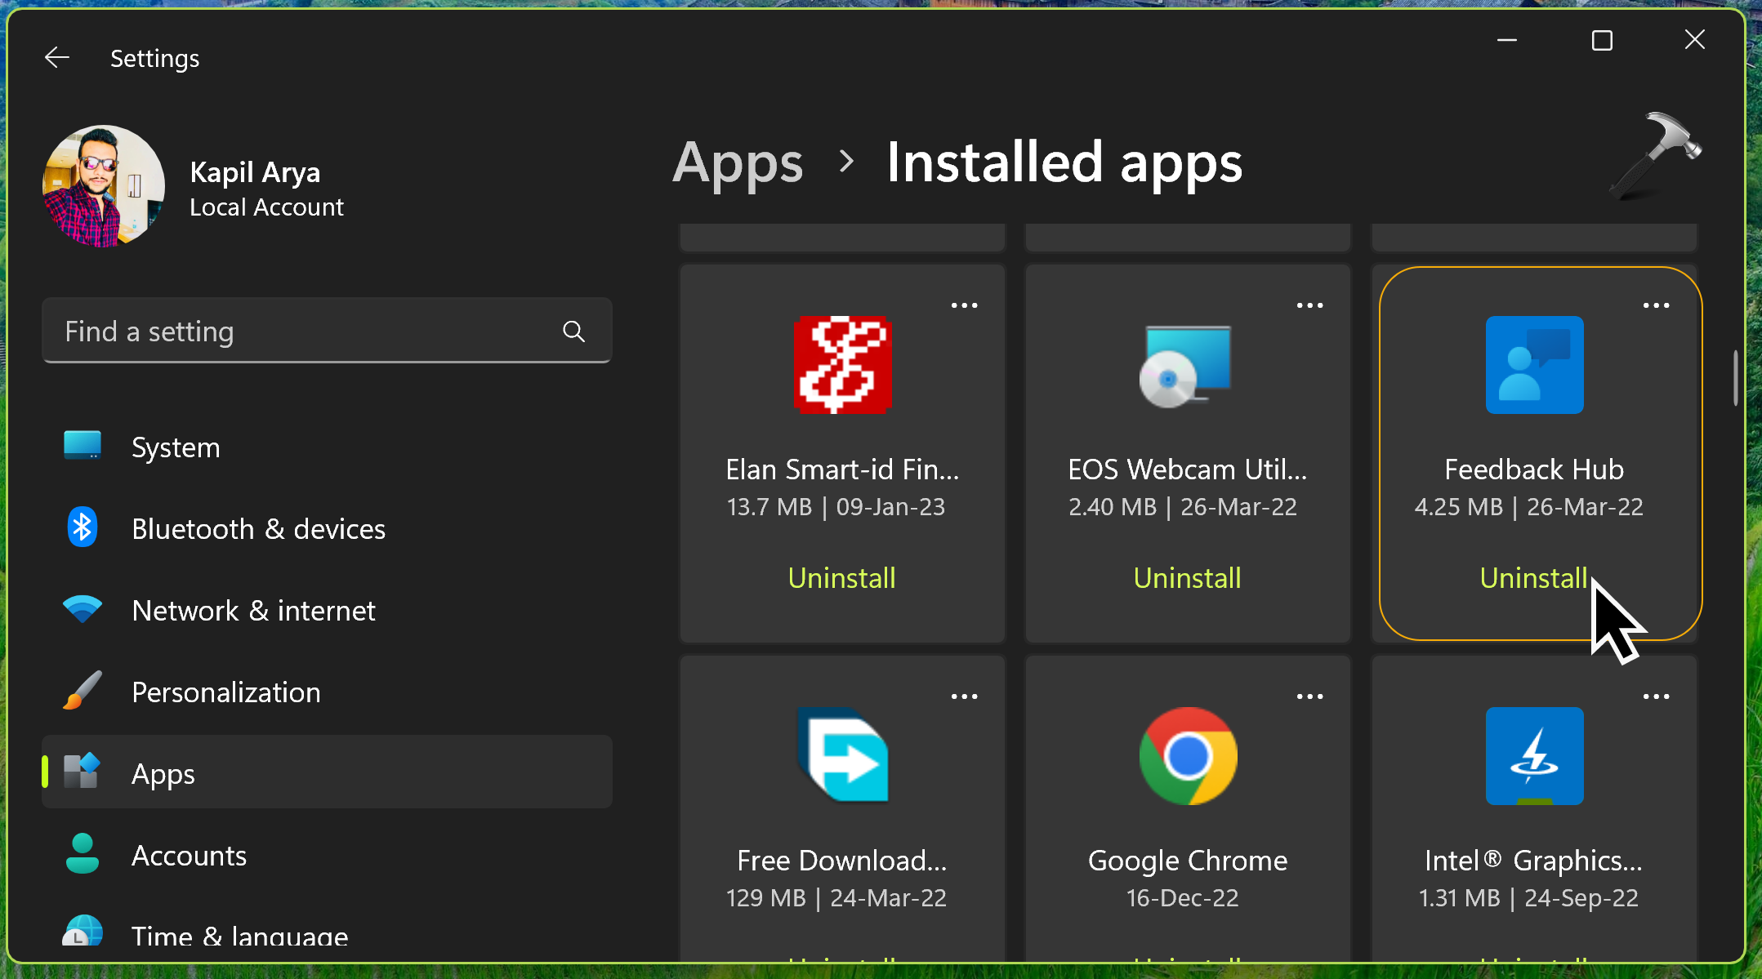
Task: Click the Intel Graphics app icon
Action: (1534, 756)
